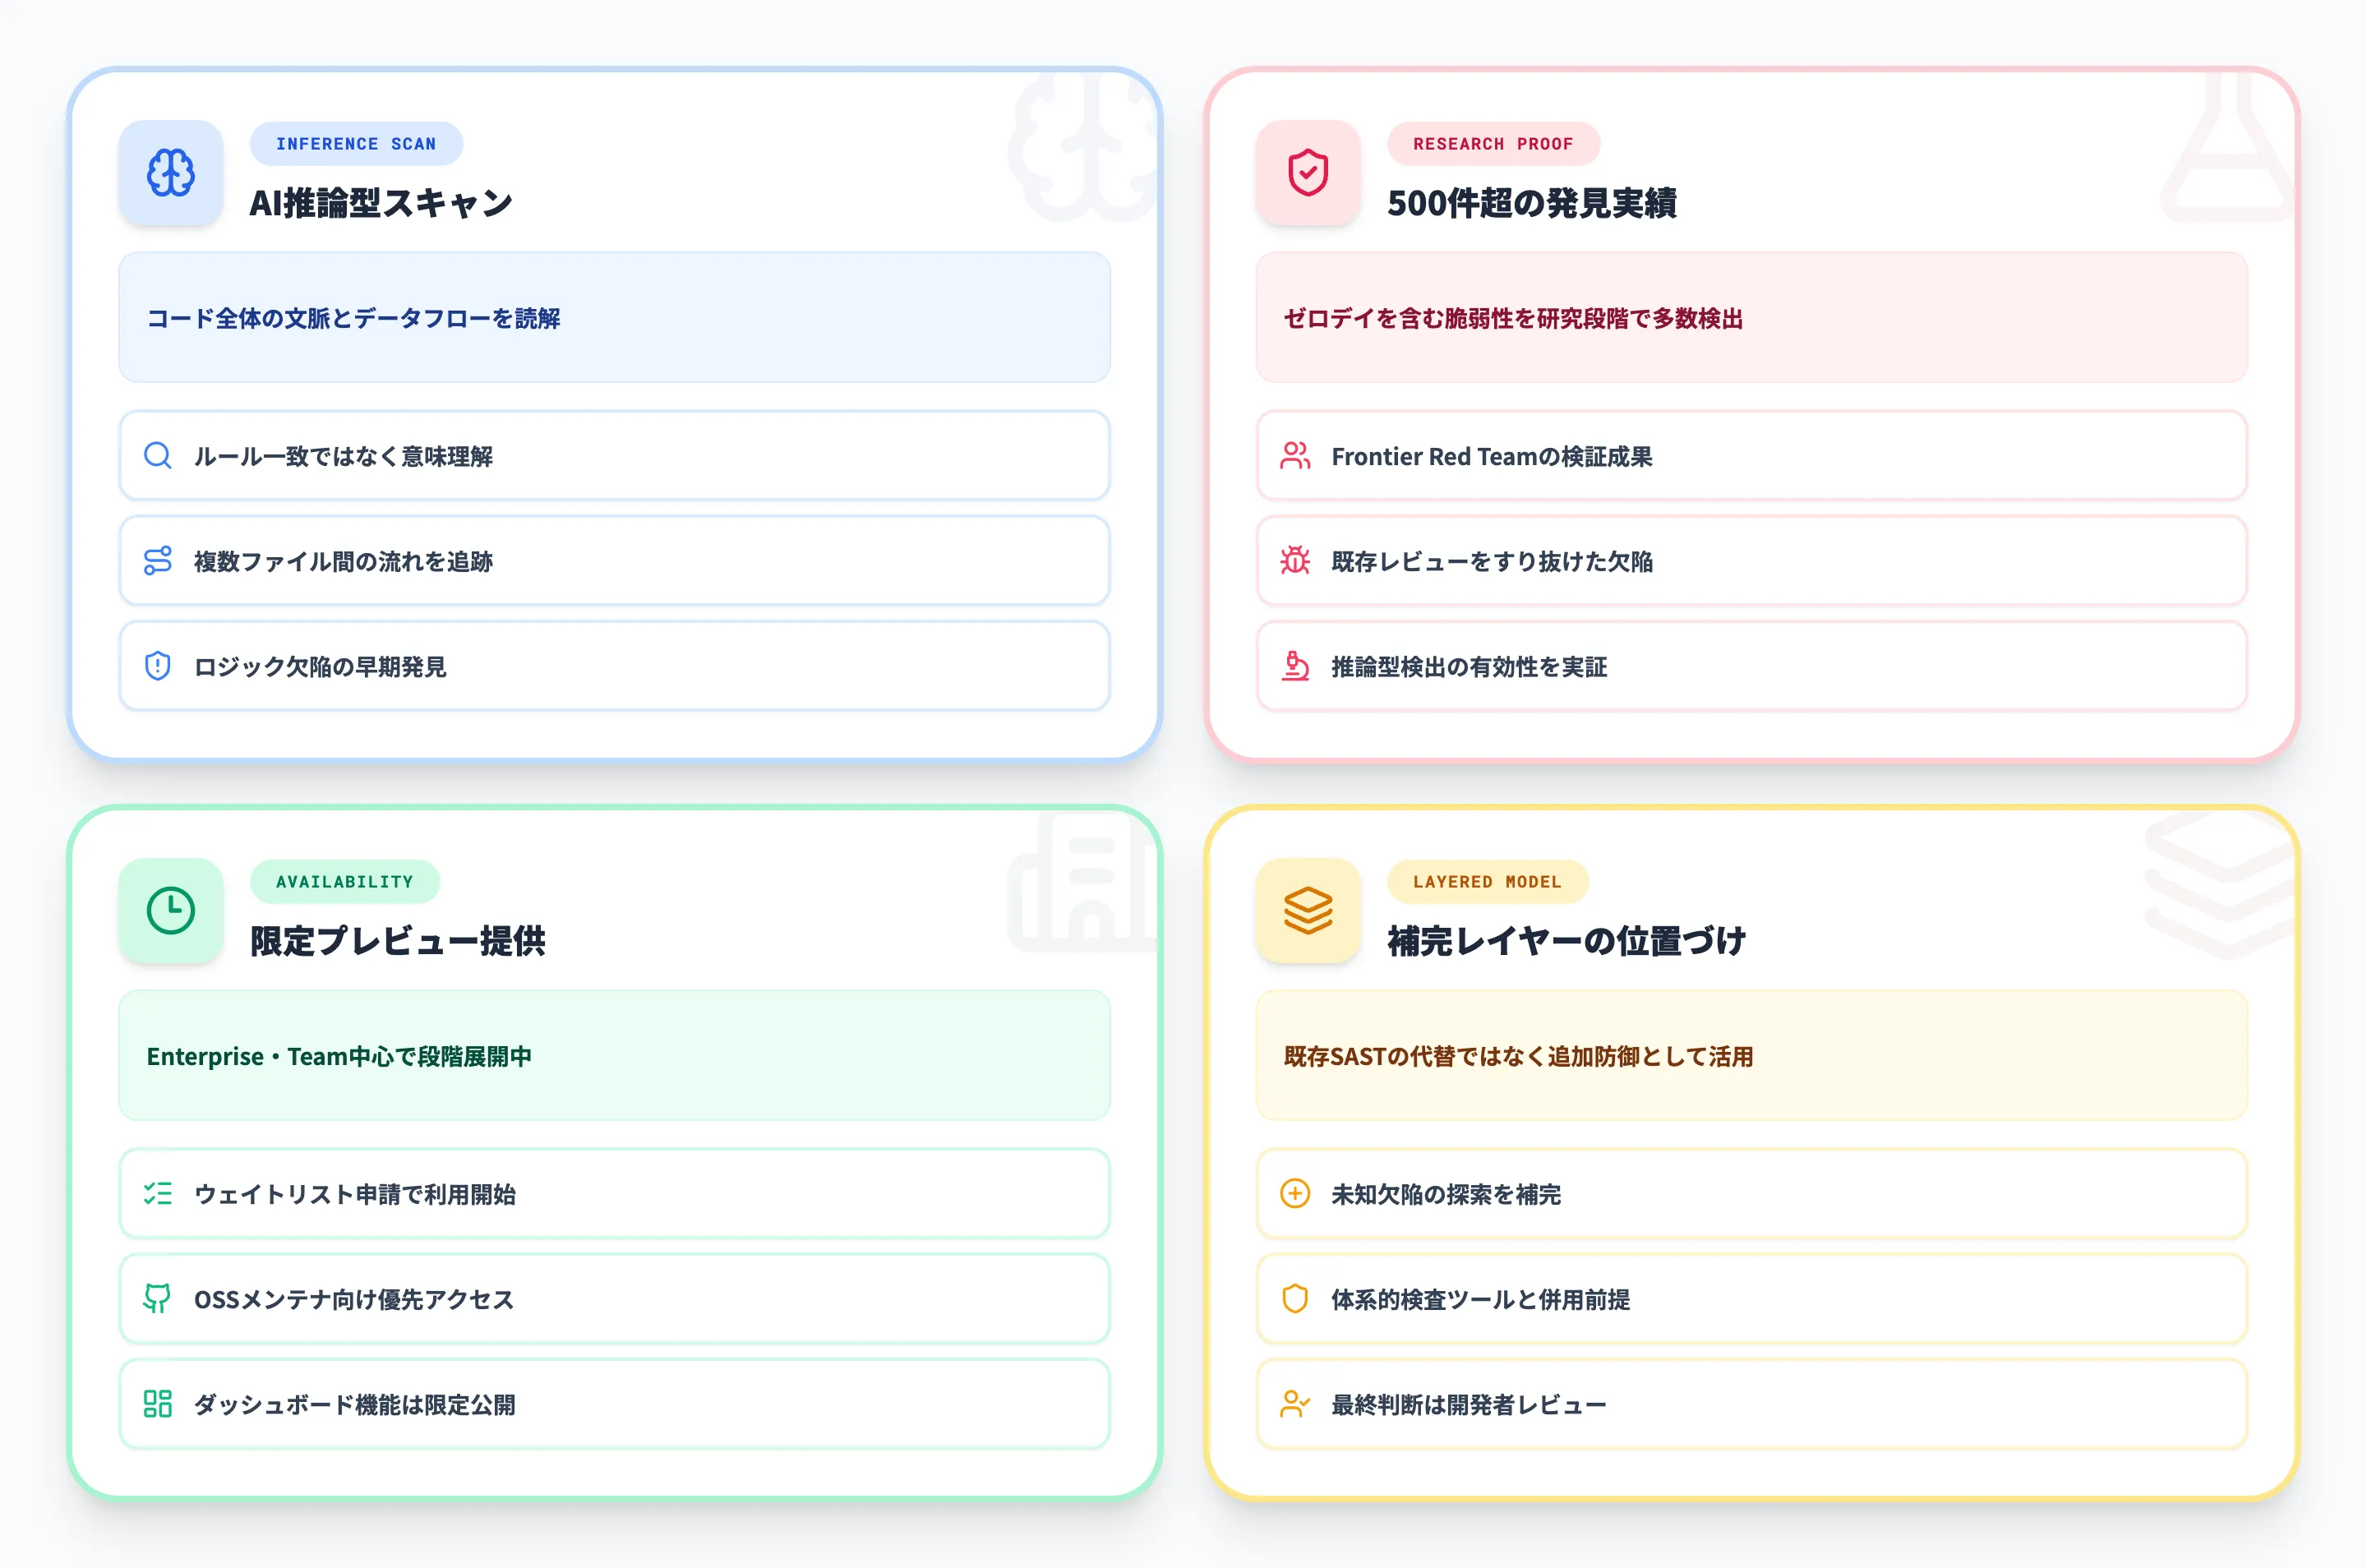The image size is (2367, 1568).
Task: Select the microscope icon next to 推論型検出の有効性を実証
Action: pyautogui.click(x=1295, y=667)
